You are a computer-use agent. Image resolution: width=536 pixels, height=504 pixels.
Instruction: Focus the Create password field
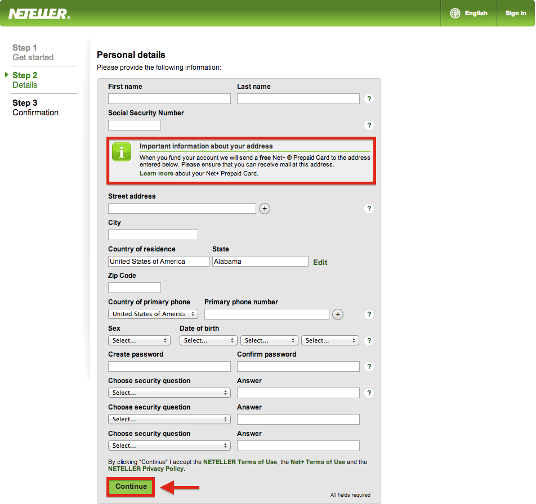coord(169,366)
